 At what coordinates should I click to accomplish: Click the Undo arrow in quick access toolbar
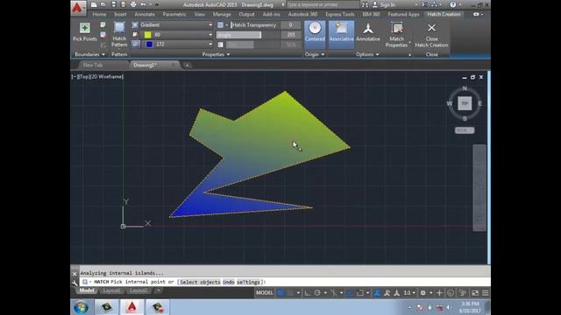point(143,4)
